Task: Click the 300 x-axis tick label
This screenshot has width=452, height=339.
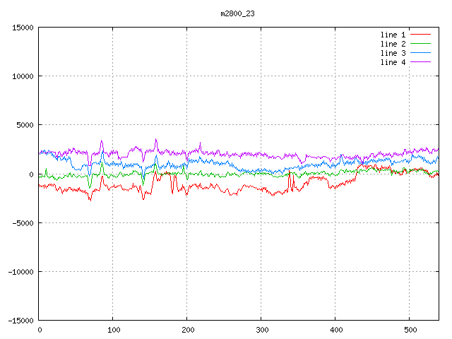Action: 261,330
